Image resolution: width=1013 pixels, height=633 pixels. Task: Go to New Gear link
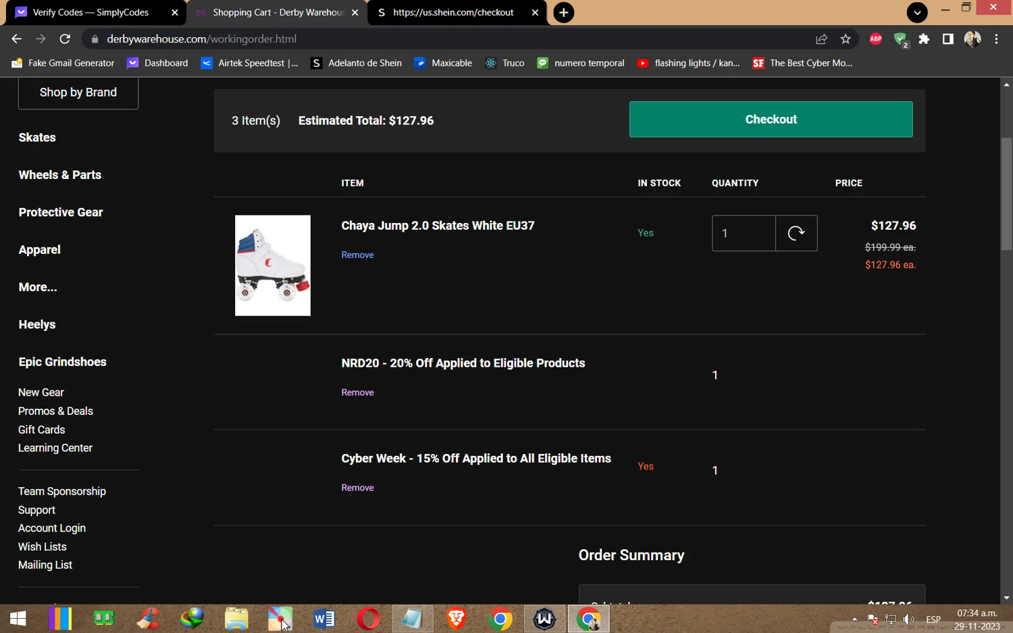pos(41,393)
